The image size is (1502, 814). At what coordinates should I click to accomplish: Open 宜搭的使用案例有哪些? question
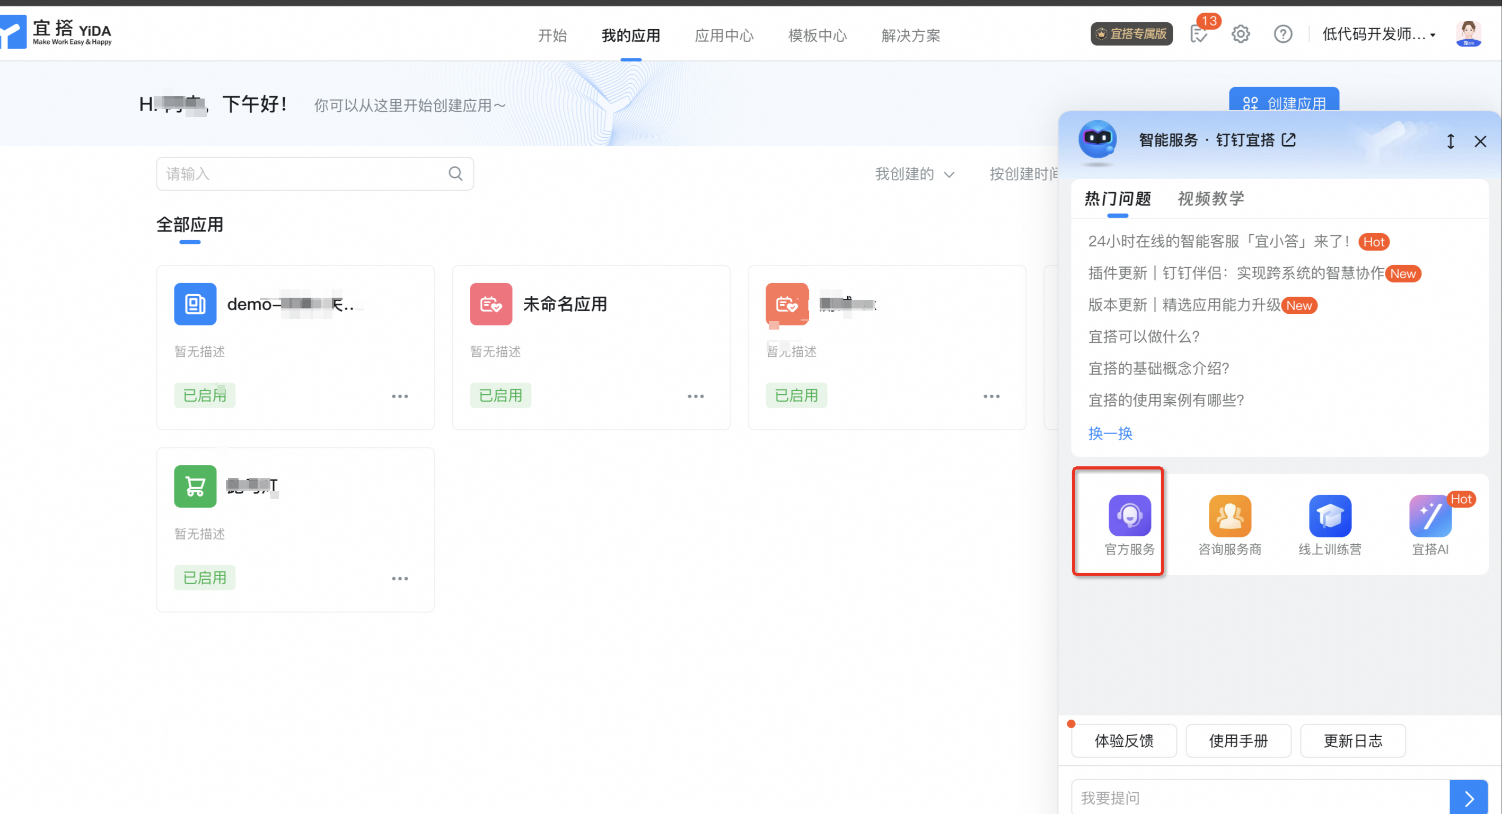1166,400
